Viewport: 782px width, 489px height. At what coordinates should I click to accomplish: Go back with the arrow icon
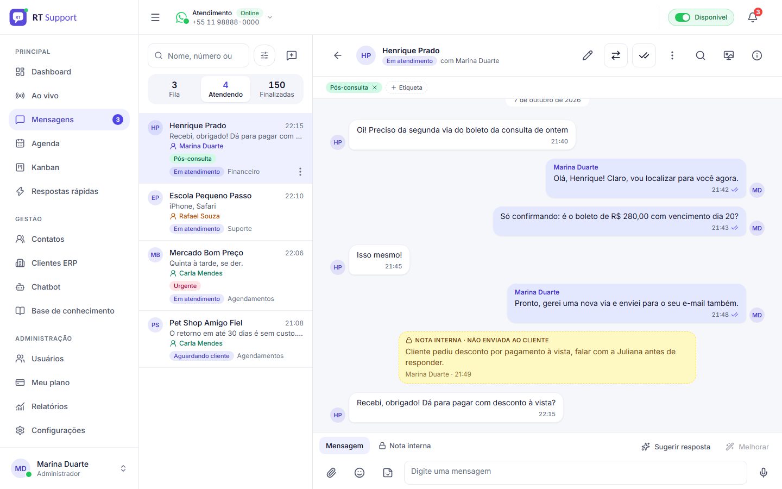click(x=338, y=55)
